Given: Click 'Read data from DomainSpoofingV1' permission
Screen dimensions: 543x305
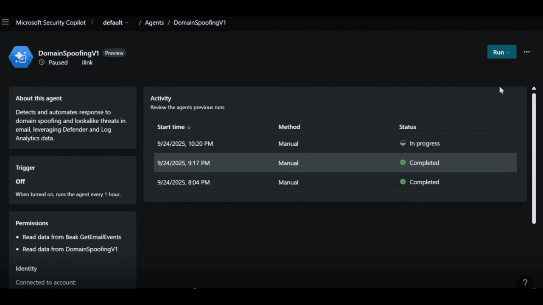Looking at the screenshot, I should [70, 249].
